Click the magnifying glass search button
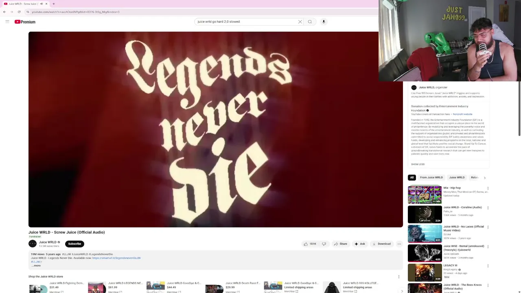This screenshot has height=293, width=521. click(310, 22)
